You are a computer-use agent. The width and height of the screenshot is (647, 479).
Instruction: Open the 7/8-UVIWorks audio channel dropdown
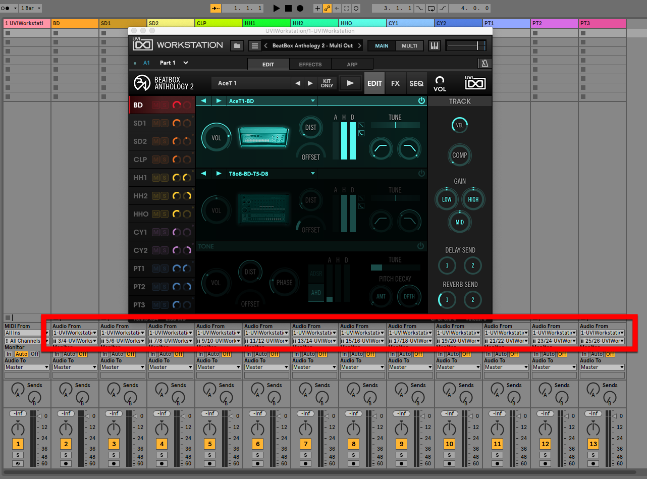(x=171, y=341)
